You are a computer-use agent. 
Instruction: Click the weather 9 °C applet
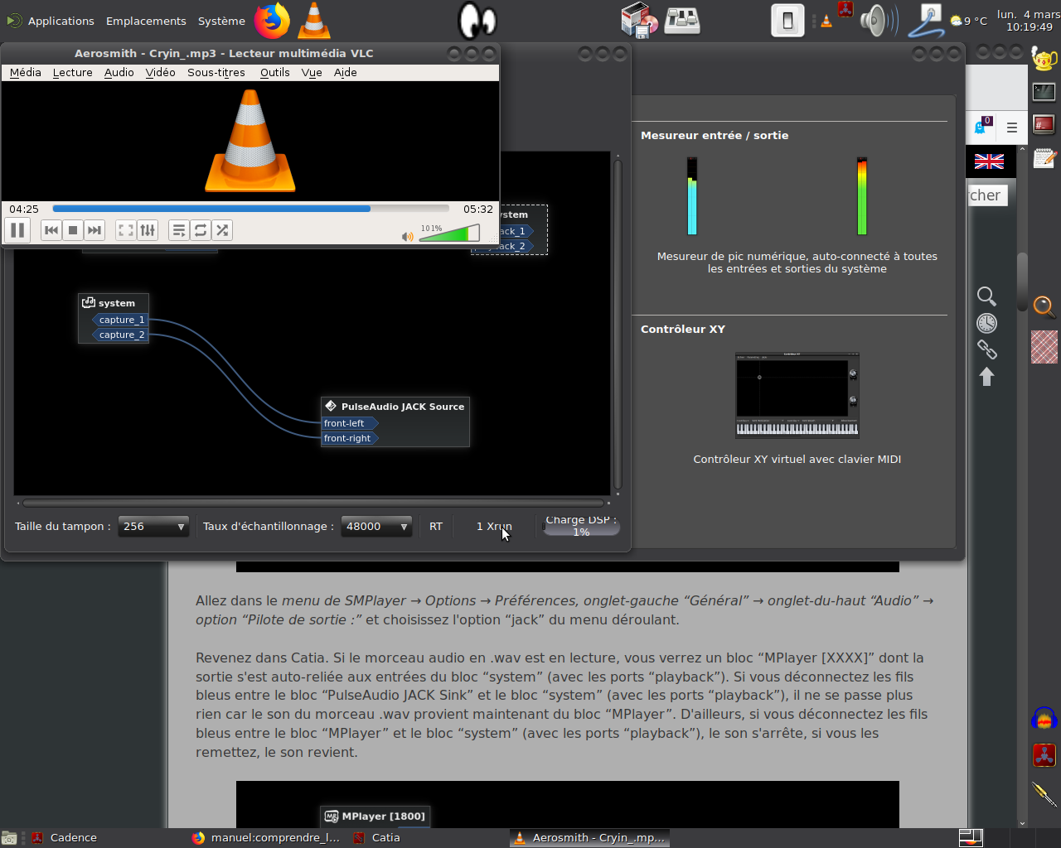coord(969,21)
